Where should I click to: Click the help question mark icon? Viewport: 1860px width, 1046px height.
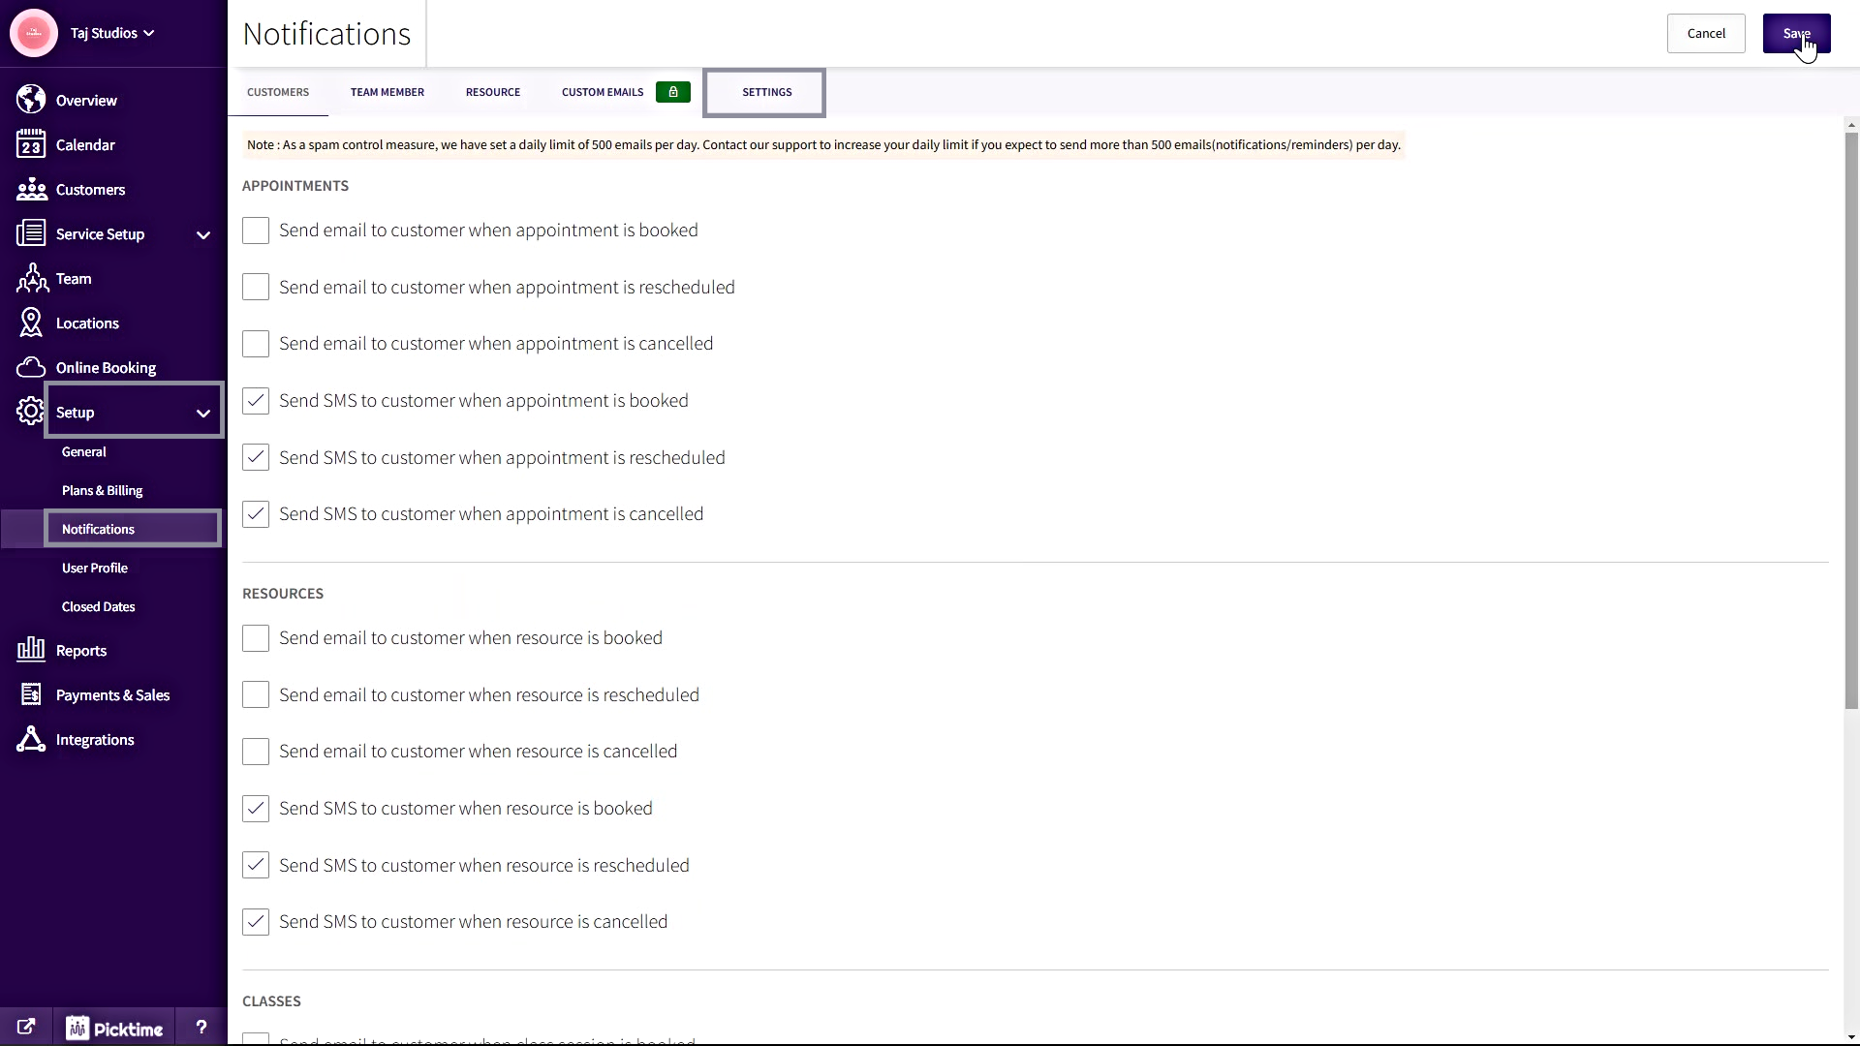[x=201, y=1027]
